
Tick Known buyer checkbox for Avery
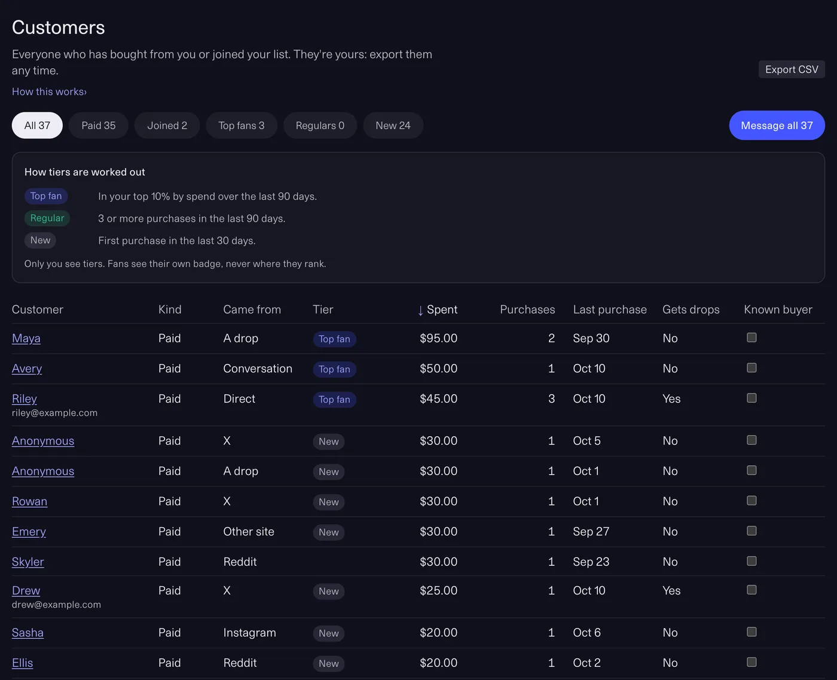(x=752, y=367)
